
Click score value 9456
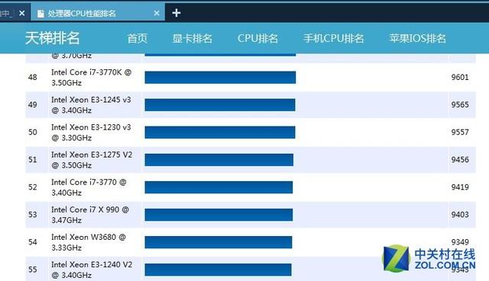[x=460, y=159]
